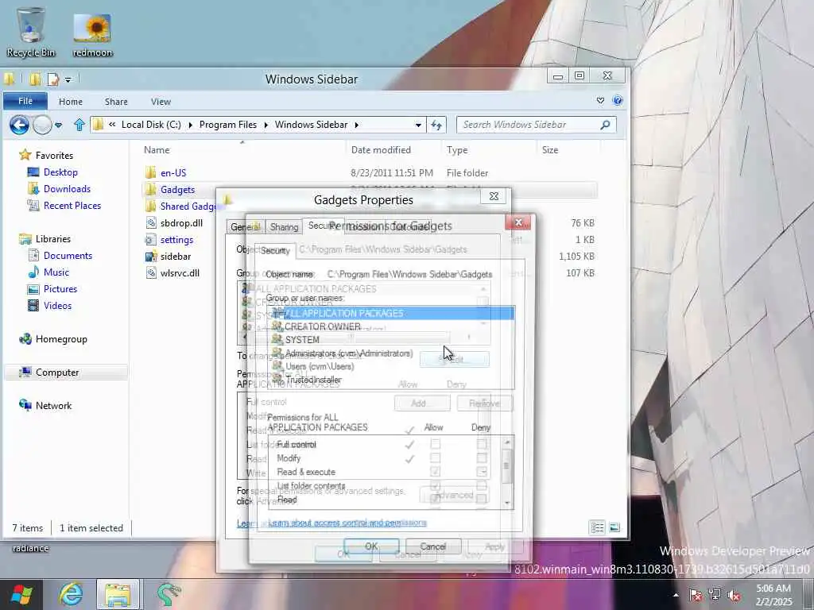Click the permissions list scroll down arrow
Screen dimensions: 814x610
(x=506, y=503)
